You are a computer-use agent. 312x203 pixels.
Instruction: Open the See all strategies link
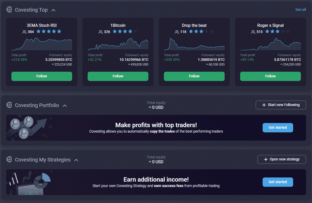pyautogui.click(x=301, y=10)
